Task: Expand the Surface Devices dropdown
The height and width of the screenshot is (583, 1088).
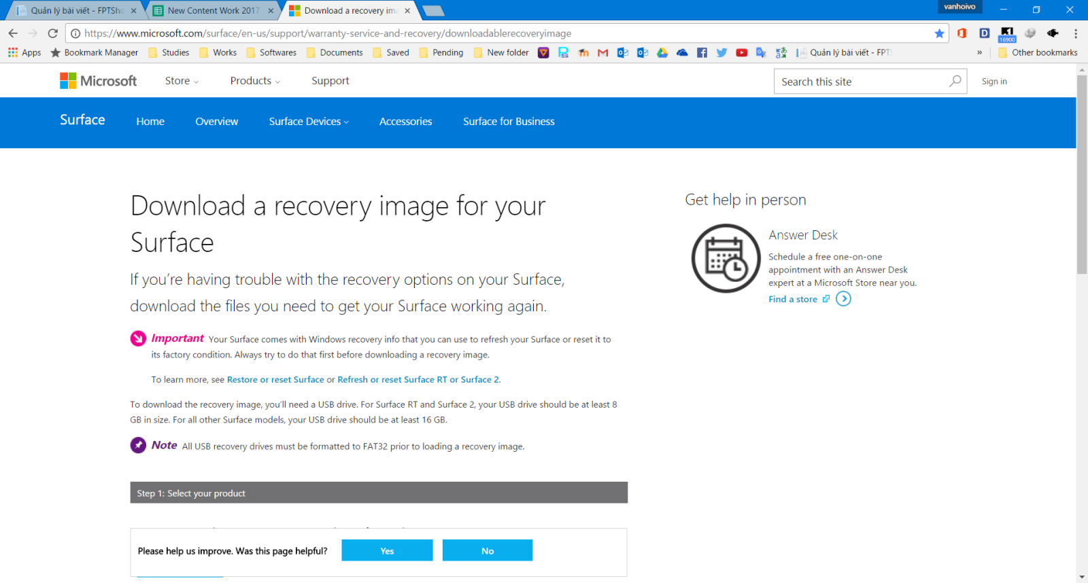Action: (x=309, y=122)
